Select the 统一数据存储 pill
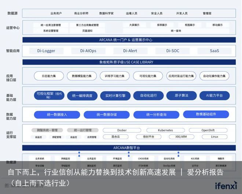242x194 pixels. (107, 115)
